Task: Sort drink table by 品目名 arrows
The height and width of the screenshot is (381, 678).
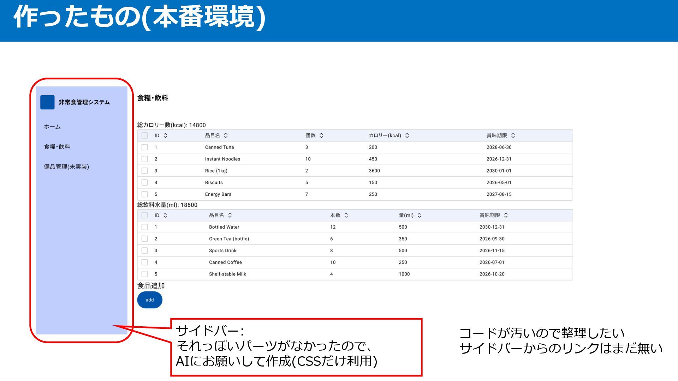Action: 230,215
